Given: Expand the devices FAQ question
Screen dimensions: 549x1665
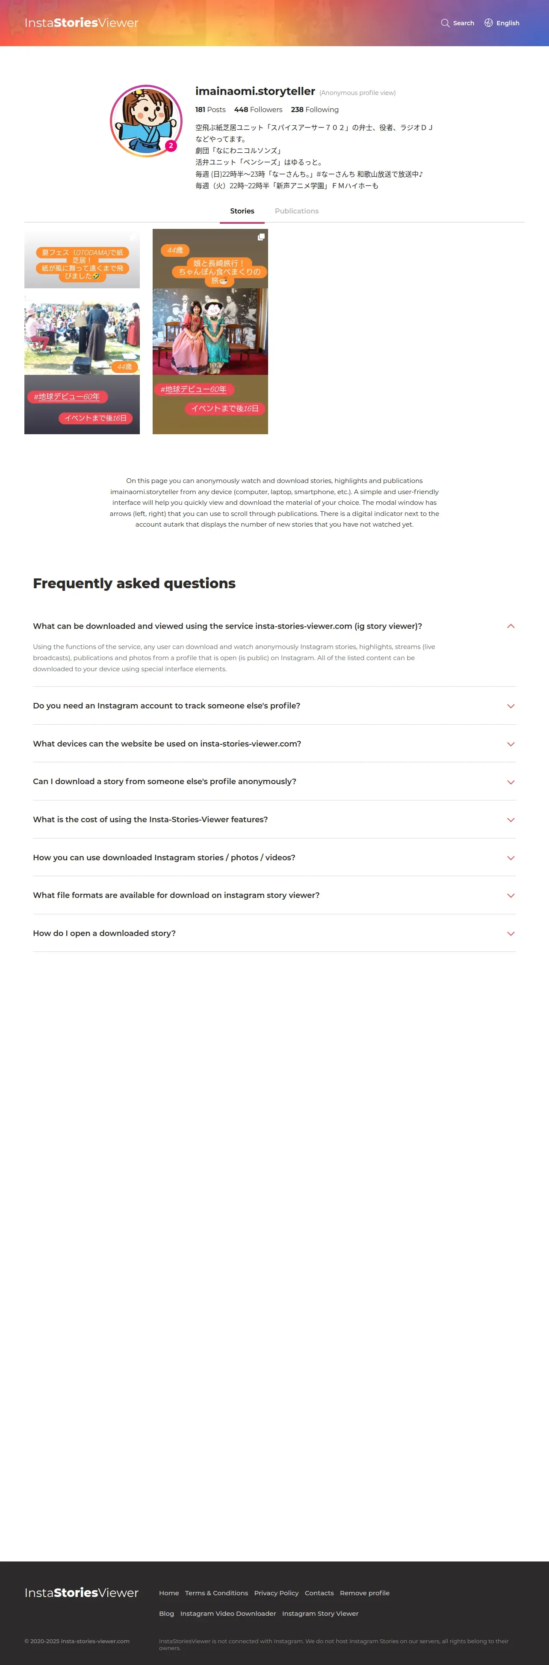Looking at the screenshot, I should coord(510,744).
